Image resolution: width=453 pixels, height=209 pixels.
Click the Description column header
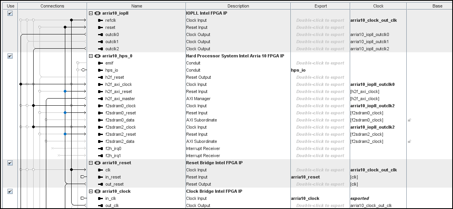[238, 6]
